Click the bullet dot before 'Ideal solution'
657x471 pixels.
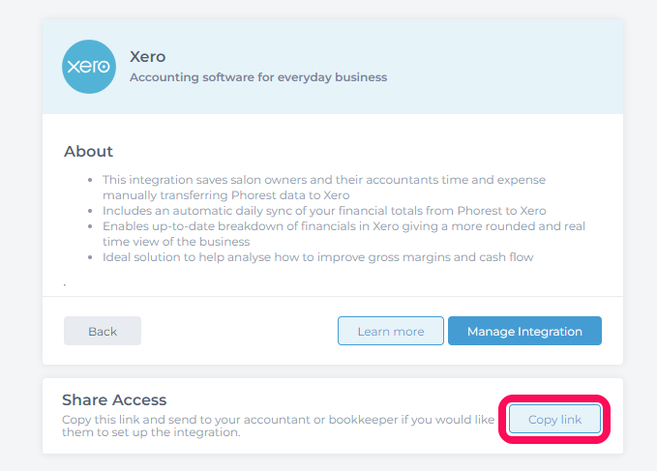pos(90,257)
